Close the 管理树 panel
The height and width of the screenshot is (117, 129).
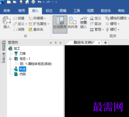(x=60, y=43)
